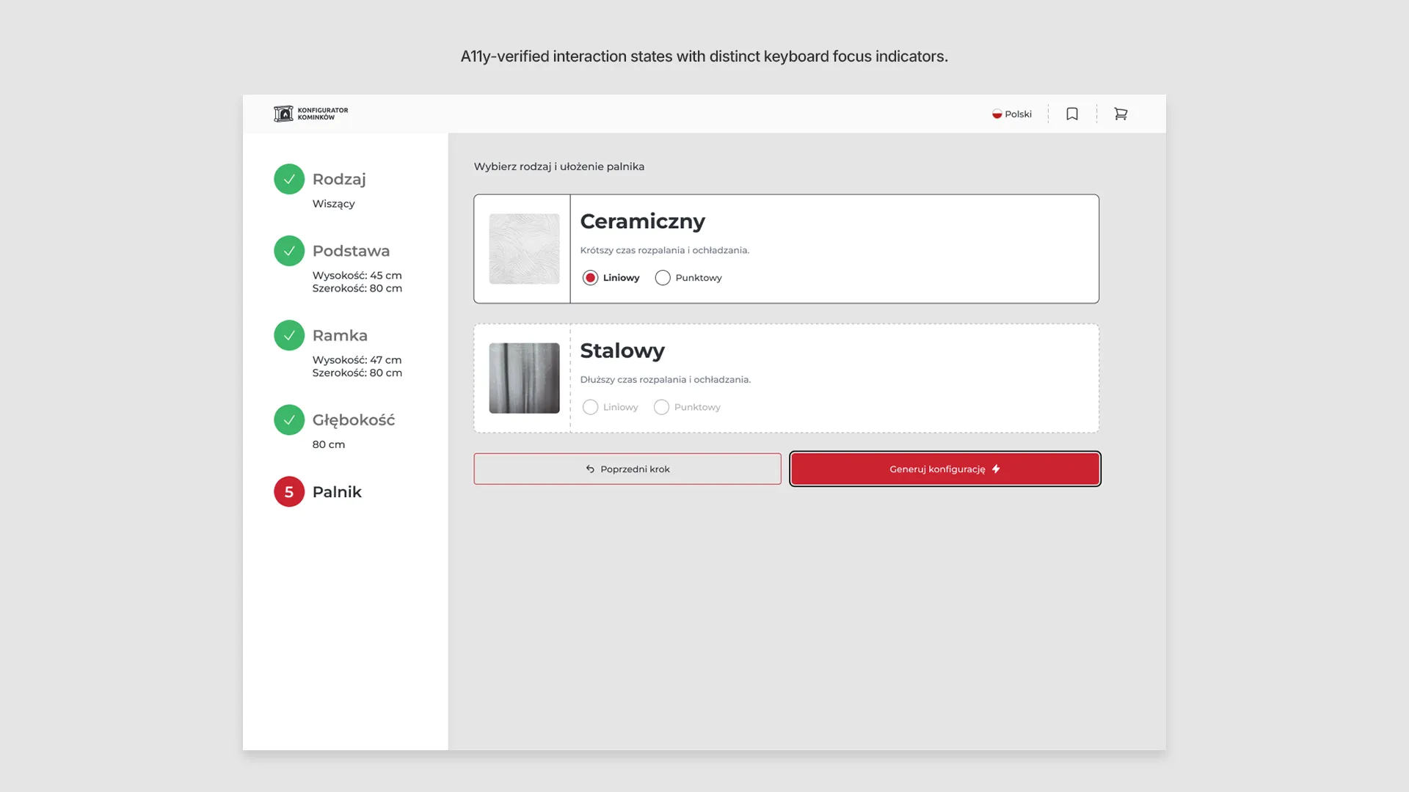Open the shopping cart icon

(x=1121, y=114)
